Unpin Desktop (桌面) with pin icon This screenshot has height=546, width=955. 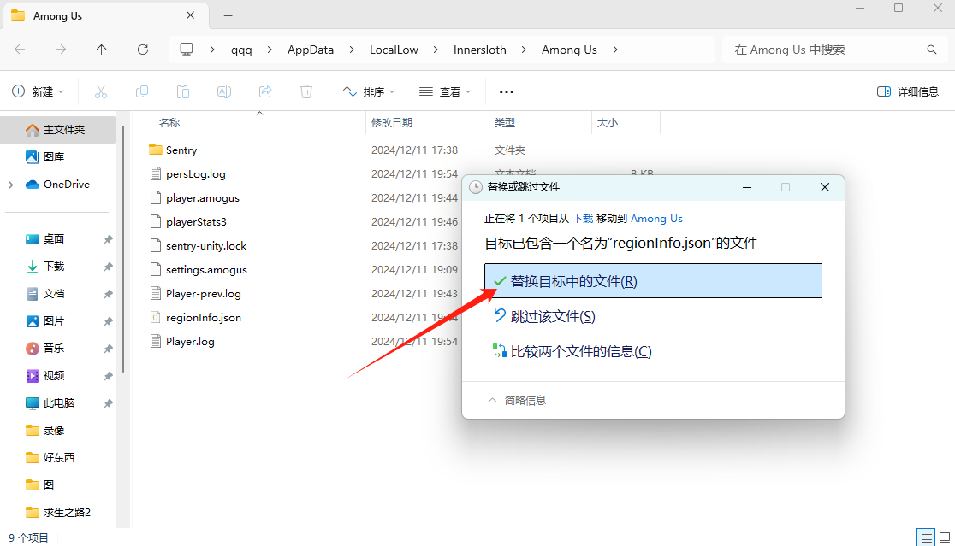click(108, 239)
